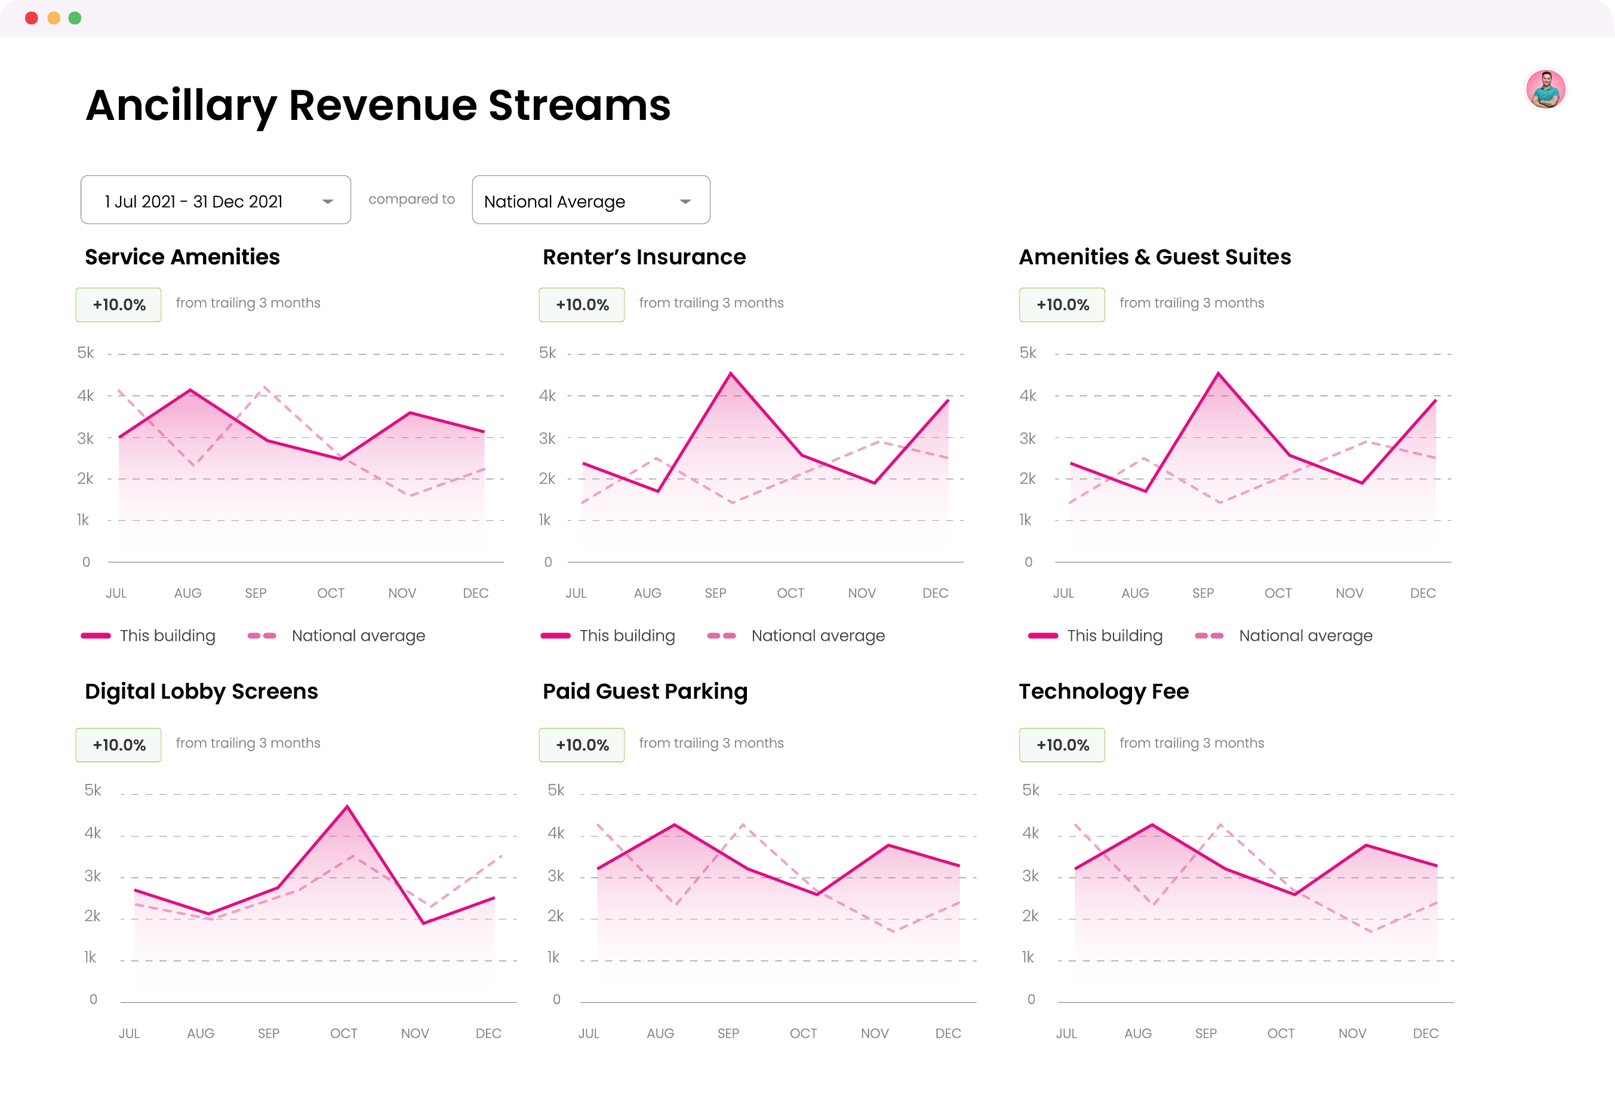The height and width of the screenshot is (1108, 1615).
Task: Click the Technology Fee +10.0% badge
Action: pos(1062,745)
